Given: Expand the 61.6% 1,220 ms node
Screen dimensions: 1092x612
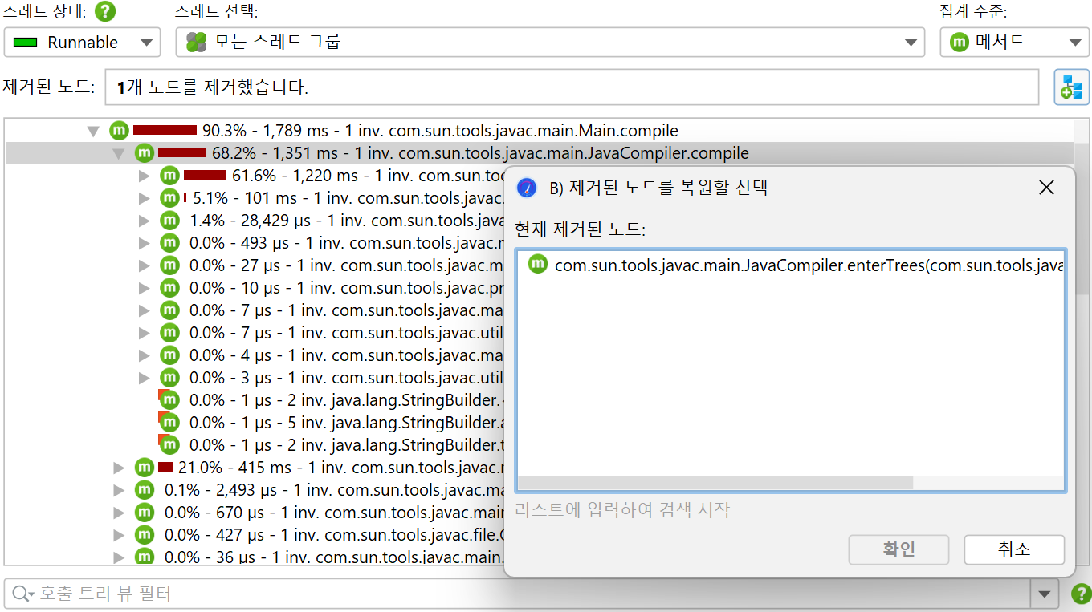Looking at the screenshot, I should tap(145, 176).
